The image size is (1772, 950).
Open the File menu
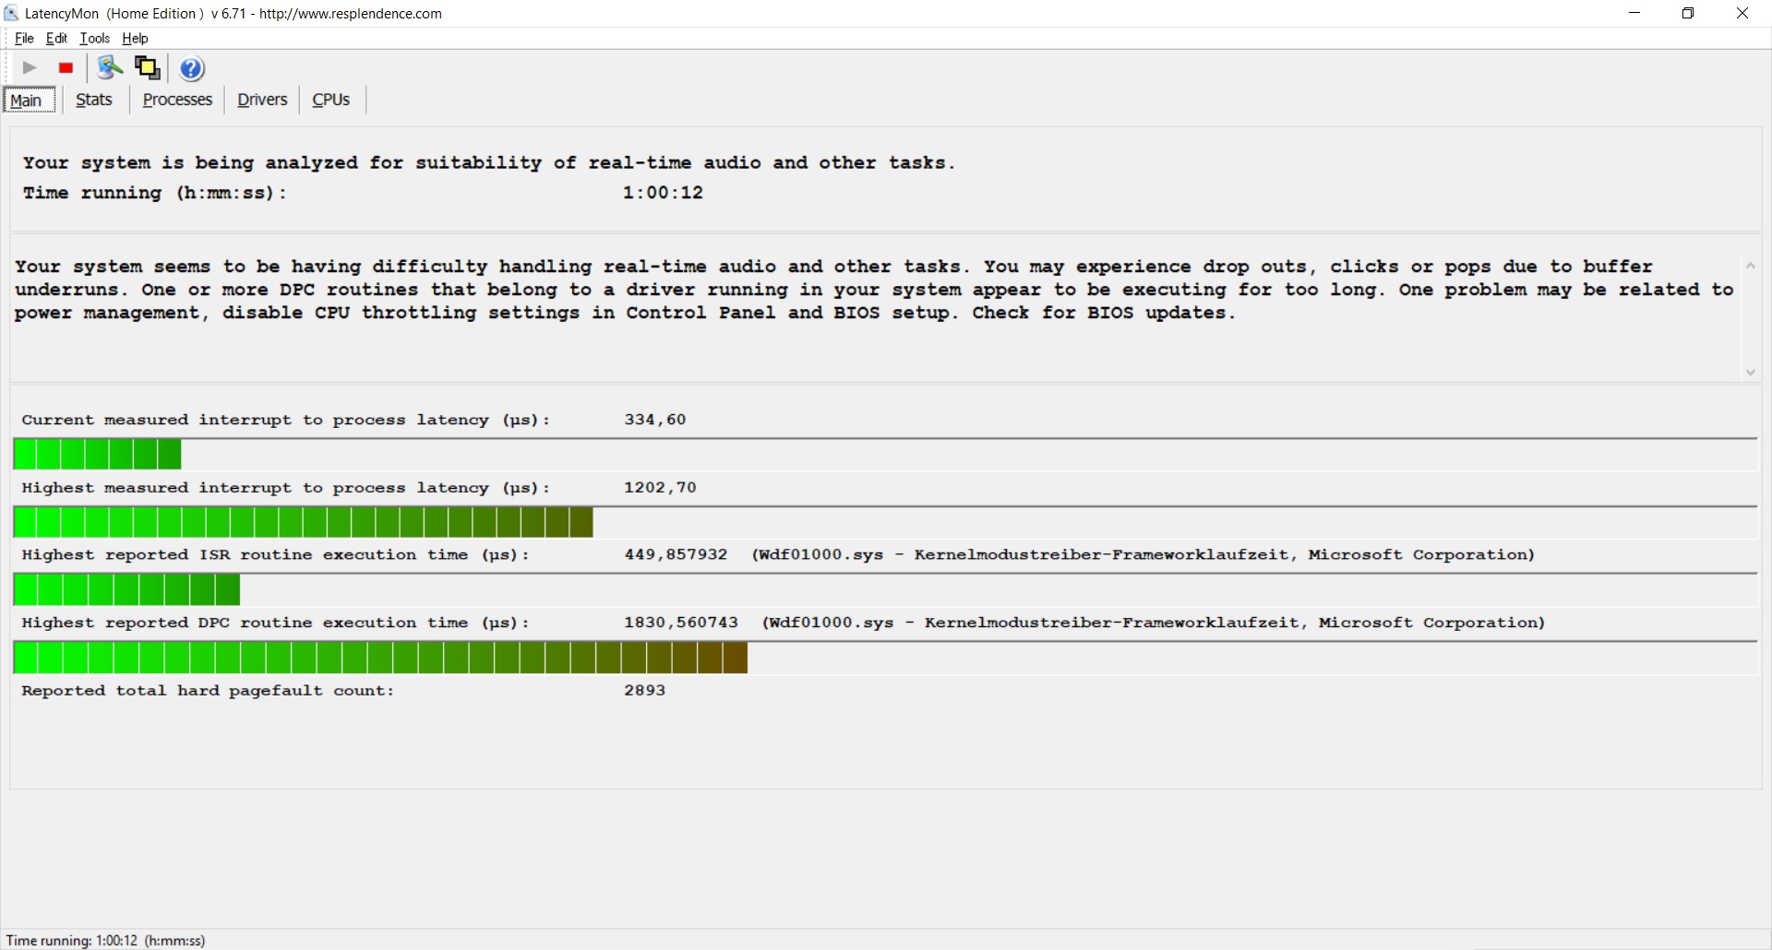24,38
